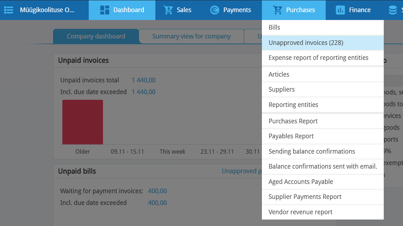The height and width of the screenshot is (226, 403).
Task: Collapse the Purchases menu
Action: (294, 10)
